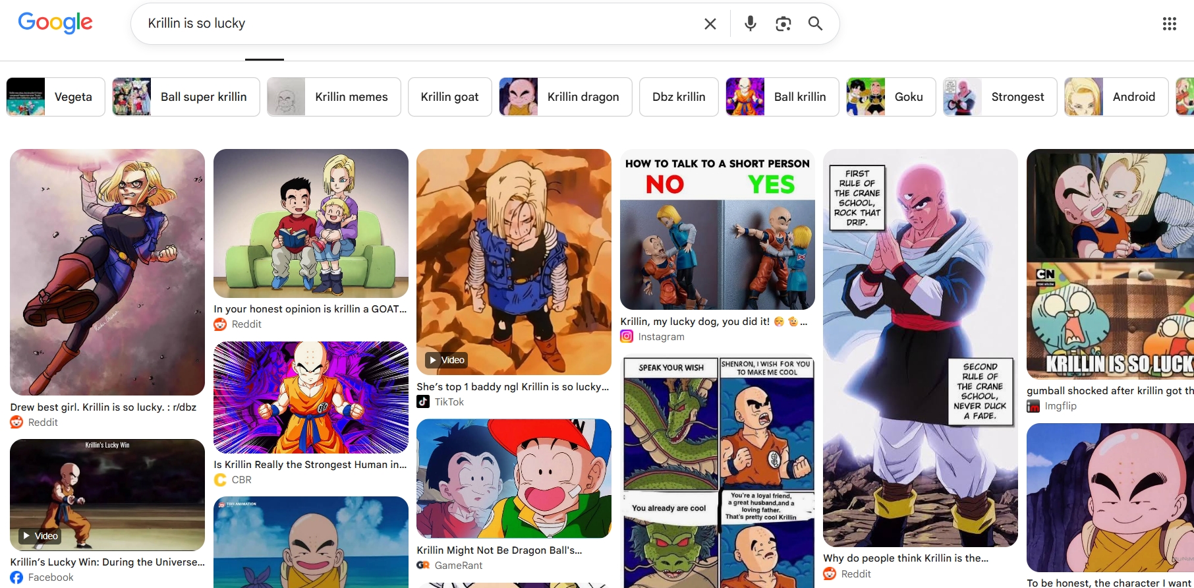1194x588 pixels.
Task: Filter results by Vegeta chip
Action: (55, 97)
